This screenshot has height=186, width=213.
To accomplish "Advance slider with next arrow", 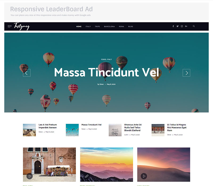I will pos(186,73).
